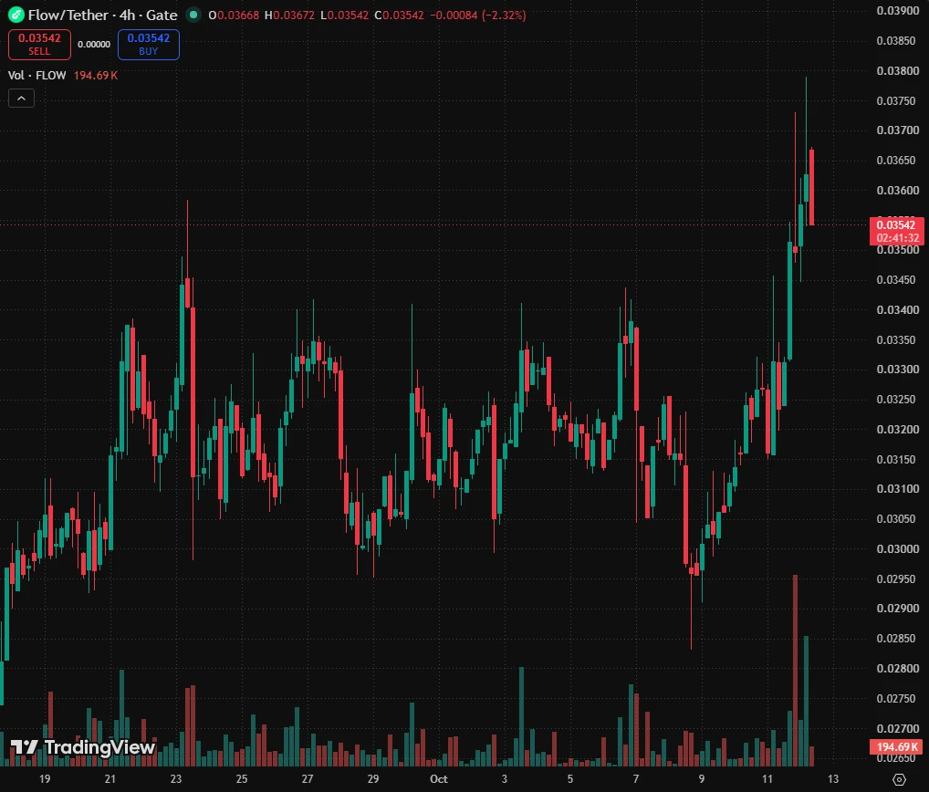Click the high value H0.03672

tap(289, 15)
